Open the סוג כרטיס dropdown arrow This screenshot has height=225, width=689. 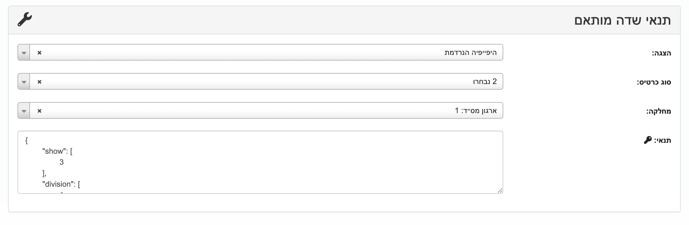24,82
